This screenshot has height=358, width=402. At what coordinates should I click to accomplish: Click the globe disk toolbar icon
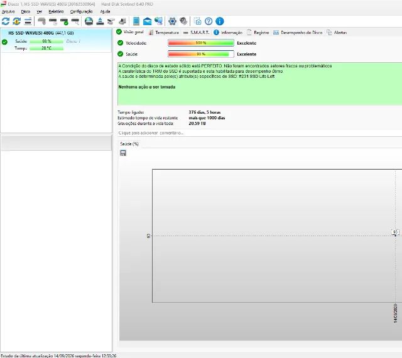point(89,21)
